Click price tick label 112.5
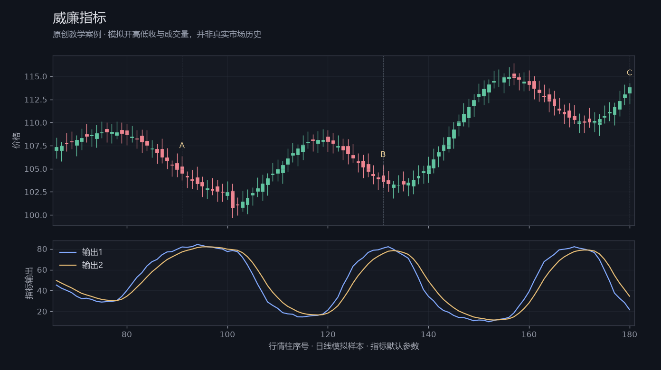Screen dimensions: 661x370 point(36,100)
